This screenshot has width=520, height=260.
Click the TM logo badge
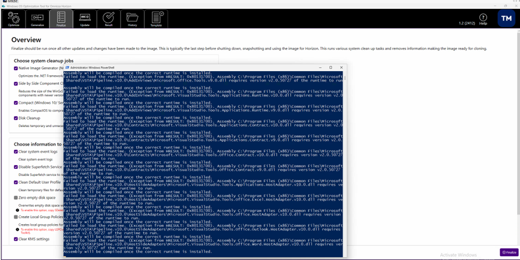click(506, 18)
